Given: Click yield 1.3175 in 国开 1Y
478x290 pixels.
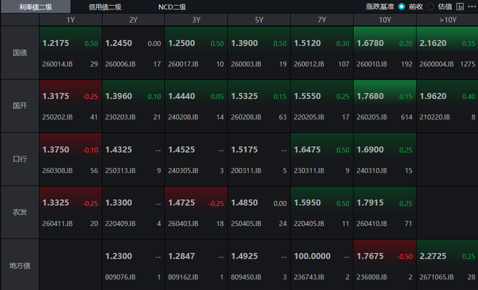Looking at the screenshot, I should point(55,96).
